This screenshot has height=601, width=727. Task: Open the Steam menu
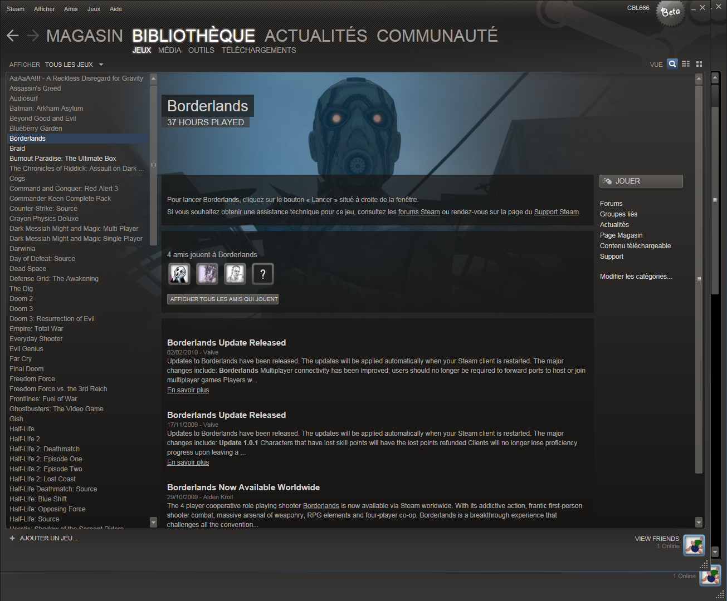pyautogui.click(x=16, y=9)
